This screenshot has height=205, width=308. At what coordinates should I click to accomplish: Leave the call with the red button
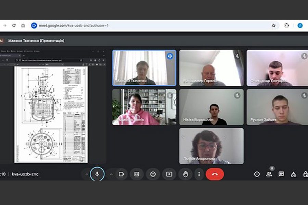click(x=215, y=174)
